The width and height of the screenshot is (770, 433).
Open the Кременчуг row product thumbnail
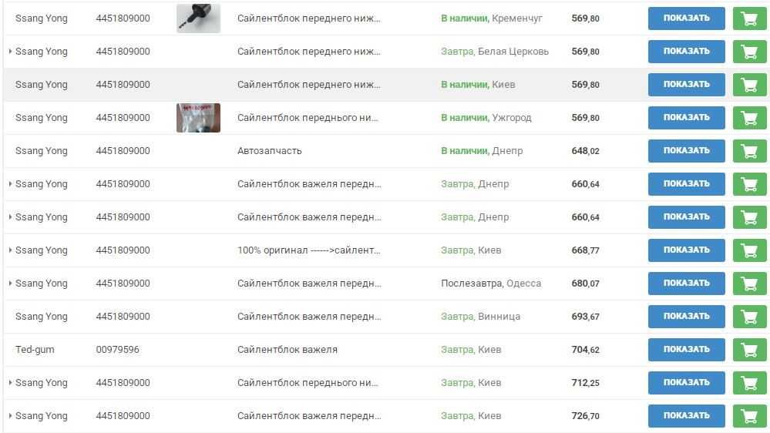click(x=198, y=18)
